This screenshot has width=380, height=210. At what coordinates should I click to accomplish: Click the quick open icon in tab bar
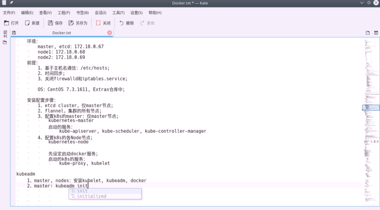(x=368, y=33)
